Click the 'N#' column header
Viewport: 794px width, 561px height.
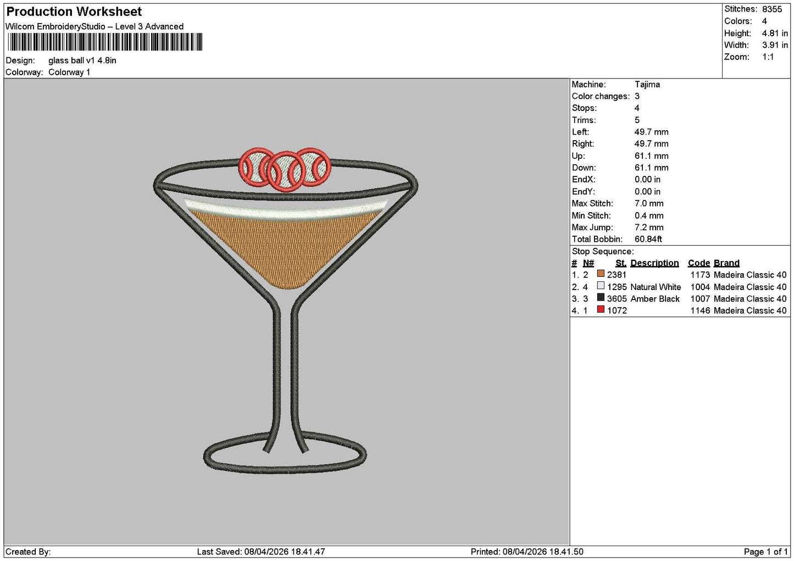[588, 263]
